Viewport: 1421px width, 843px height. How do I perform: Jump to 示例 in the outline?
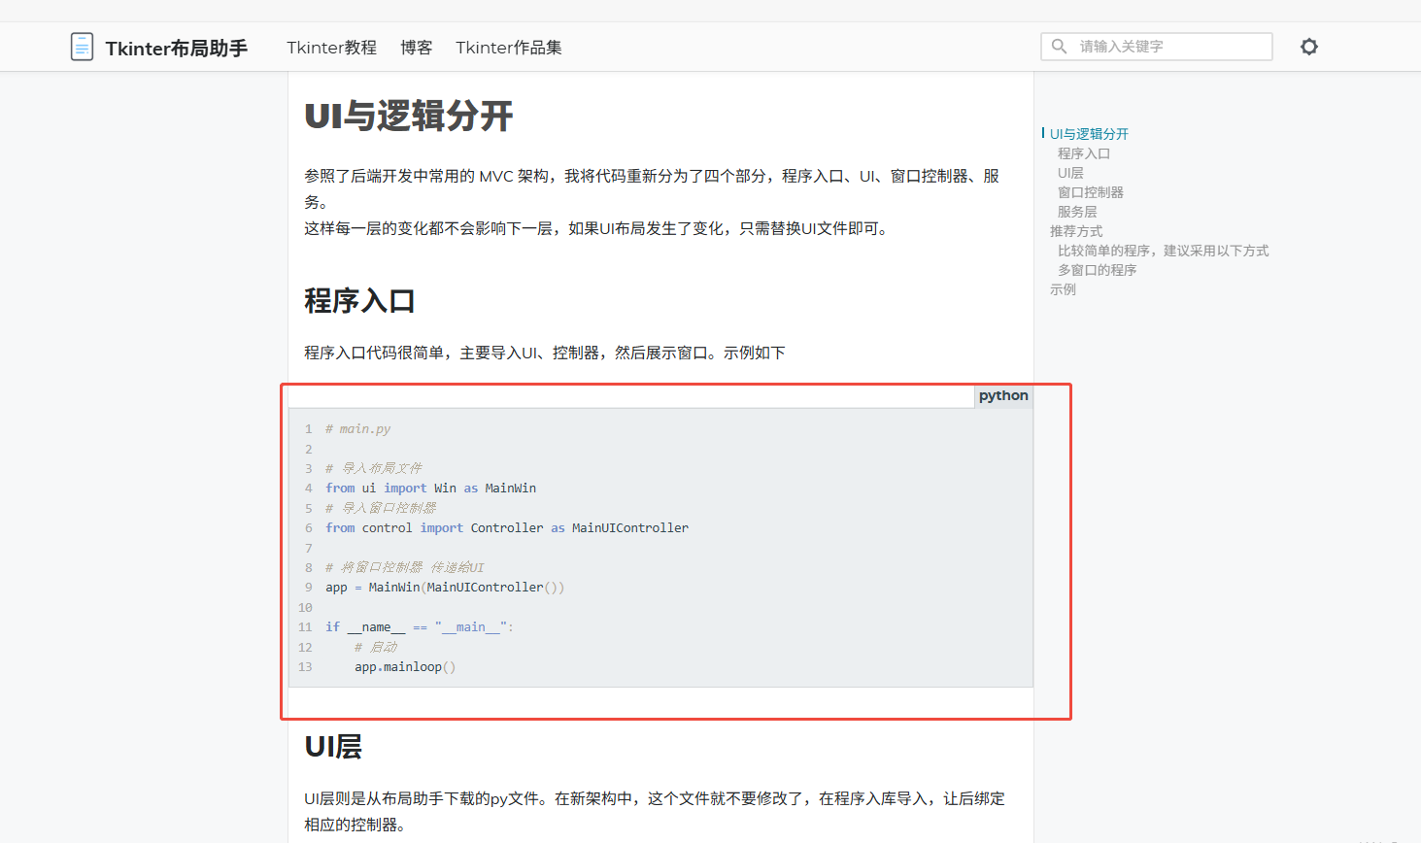click(x=1063, y=289)
